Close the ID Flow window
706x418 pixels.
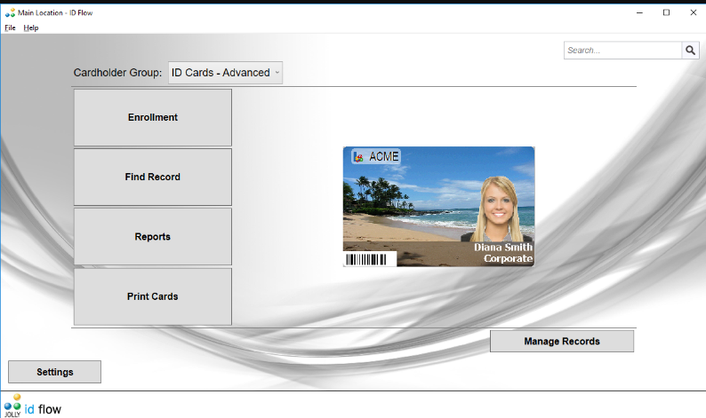pyautogui.click(x=694, y=12)
